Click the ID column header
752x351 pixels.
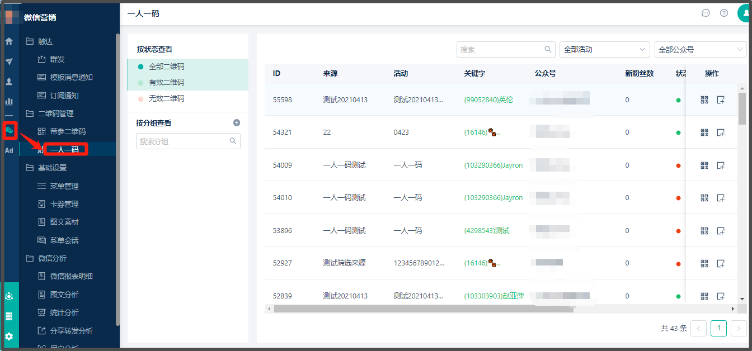click(276, 73)
